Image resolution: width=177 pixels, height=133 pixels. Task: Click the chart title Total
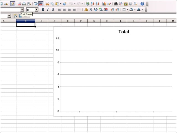pos(124,32)
